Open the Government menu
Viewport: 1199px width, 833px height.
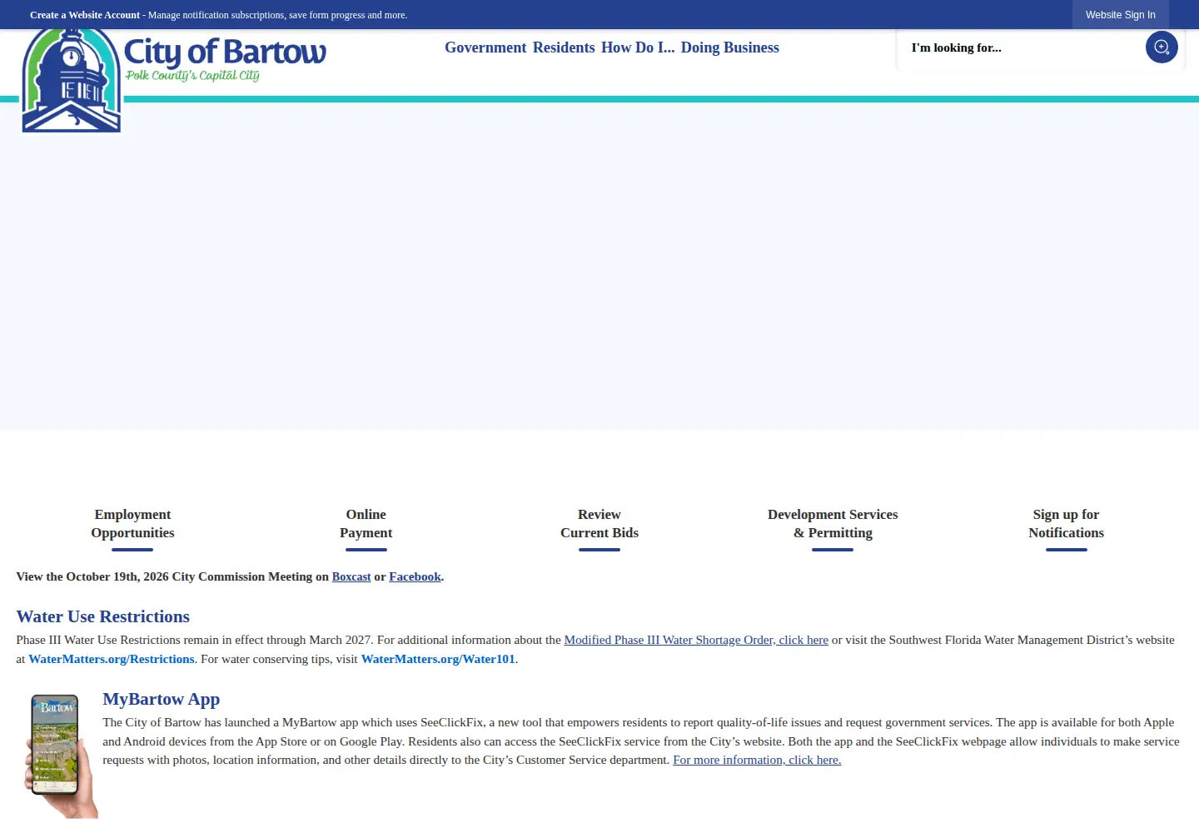485,47
